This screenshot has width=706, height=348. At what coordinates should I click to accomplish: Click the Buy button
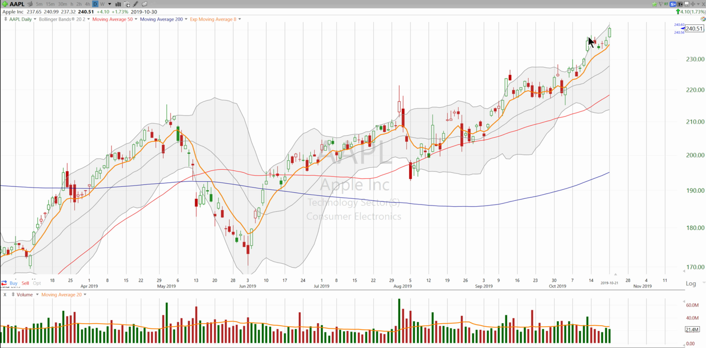[x=13, y=283]
